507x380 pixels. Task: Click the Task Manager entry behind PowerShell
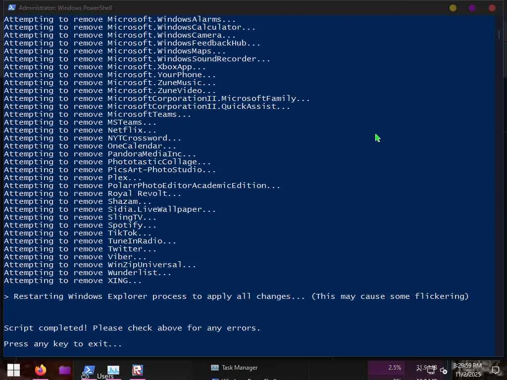(234, 368)
